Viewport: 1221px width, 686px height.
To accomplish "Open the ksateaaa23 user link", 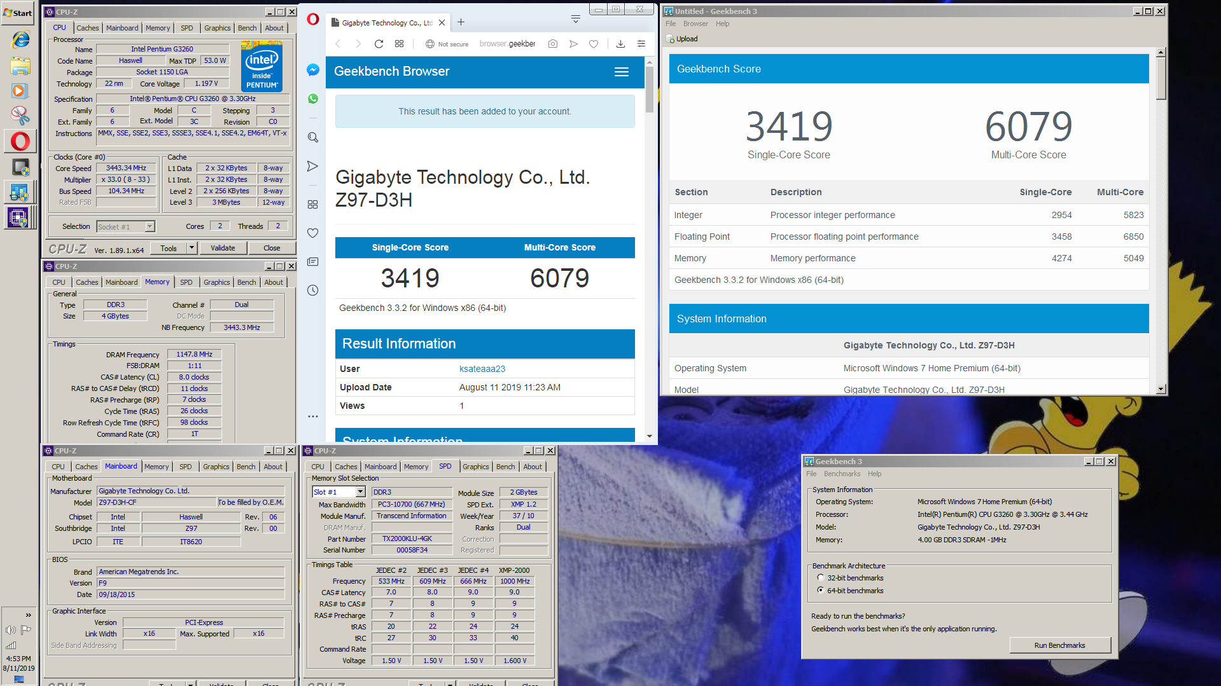I will click(482, 369).
